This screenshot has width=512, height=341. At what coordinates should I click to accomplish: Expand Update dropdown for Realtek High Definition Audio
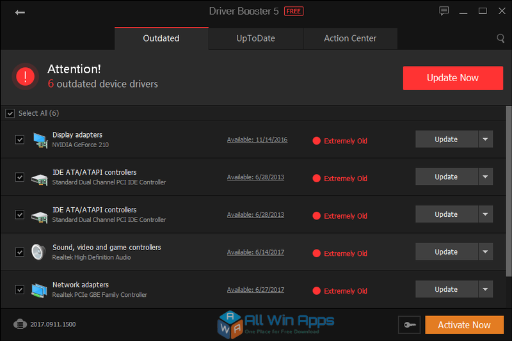(x=486, y=252)
